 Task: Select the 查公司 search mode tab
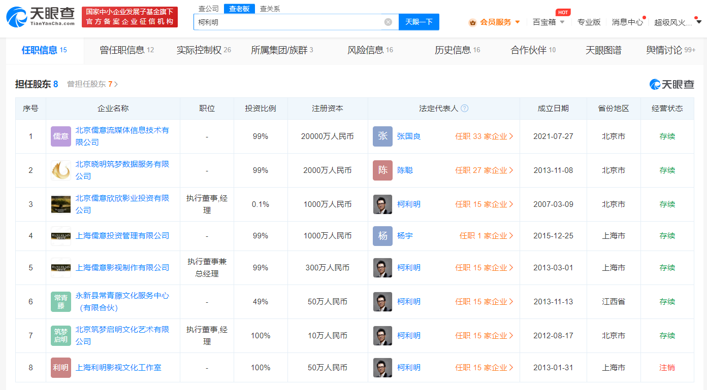208,9
